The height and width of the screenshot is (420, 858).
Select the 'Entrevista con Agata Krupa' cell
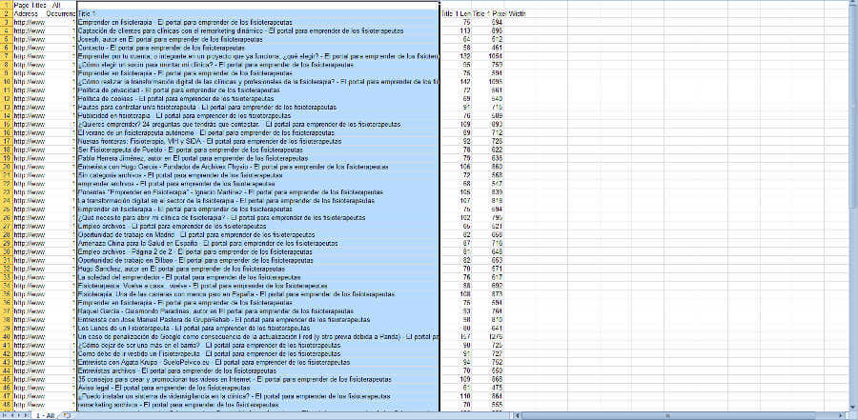pyautogui.click(x=257, y=362)
